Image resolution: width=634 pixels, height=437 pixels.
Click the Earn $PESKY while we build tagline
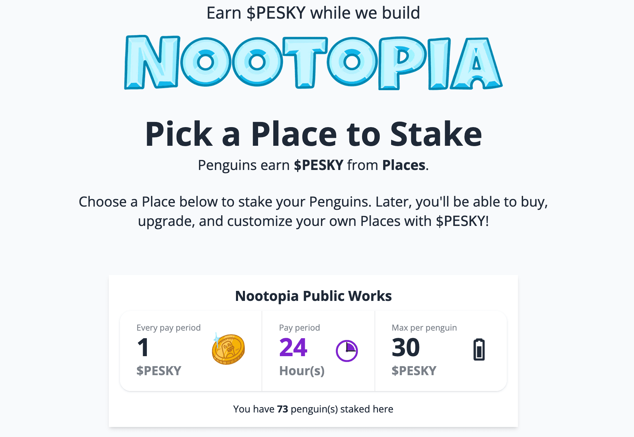313,13
